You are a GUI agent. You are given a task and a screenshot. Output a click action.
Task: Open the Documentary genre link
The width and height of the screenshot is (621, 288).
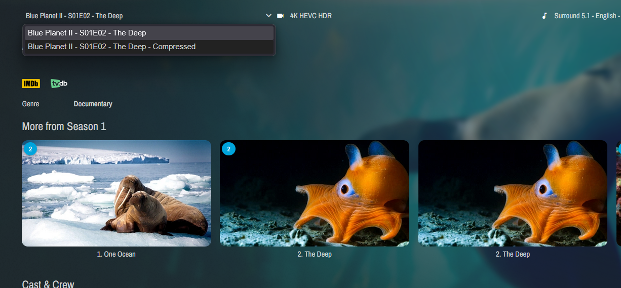coord(93,104)
